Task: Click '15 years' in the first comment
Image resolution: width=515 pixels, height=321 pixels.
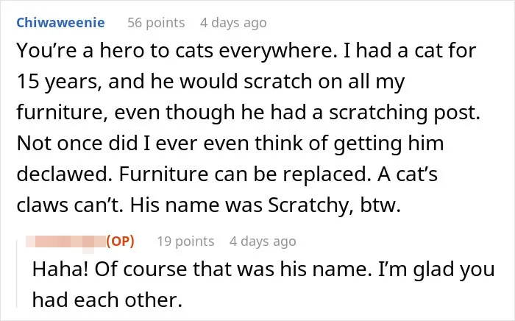Action: 59,82
